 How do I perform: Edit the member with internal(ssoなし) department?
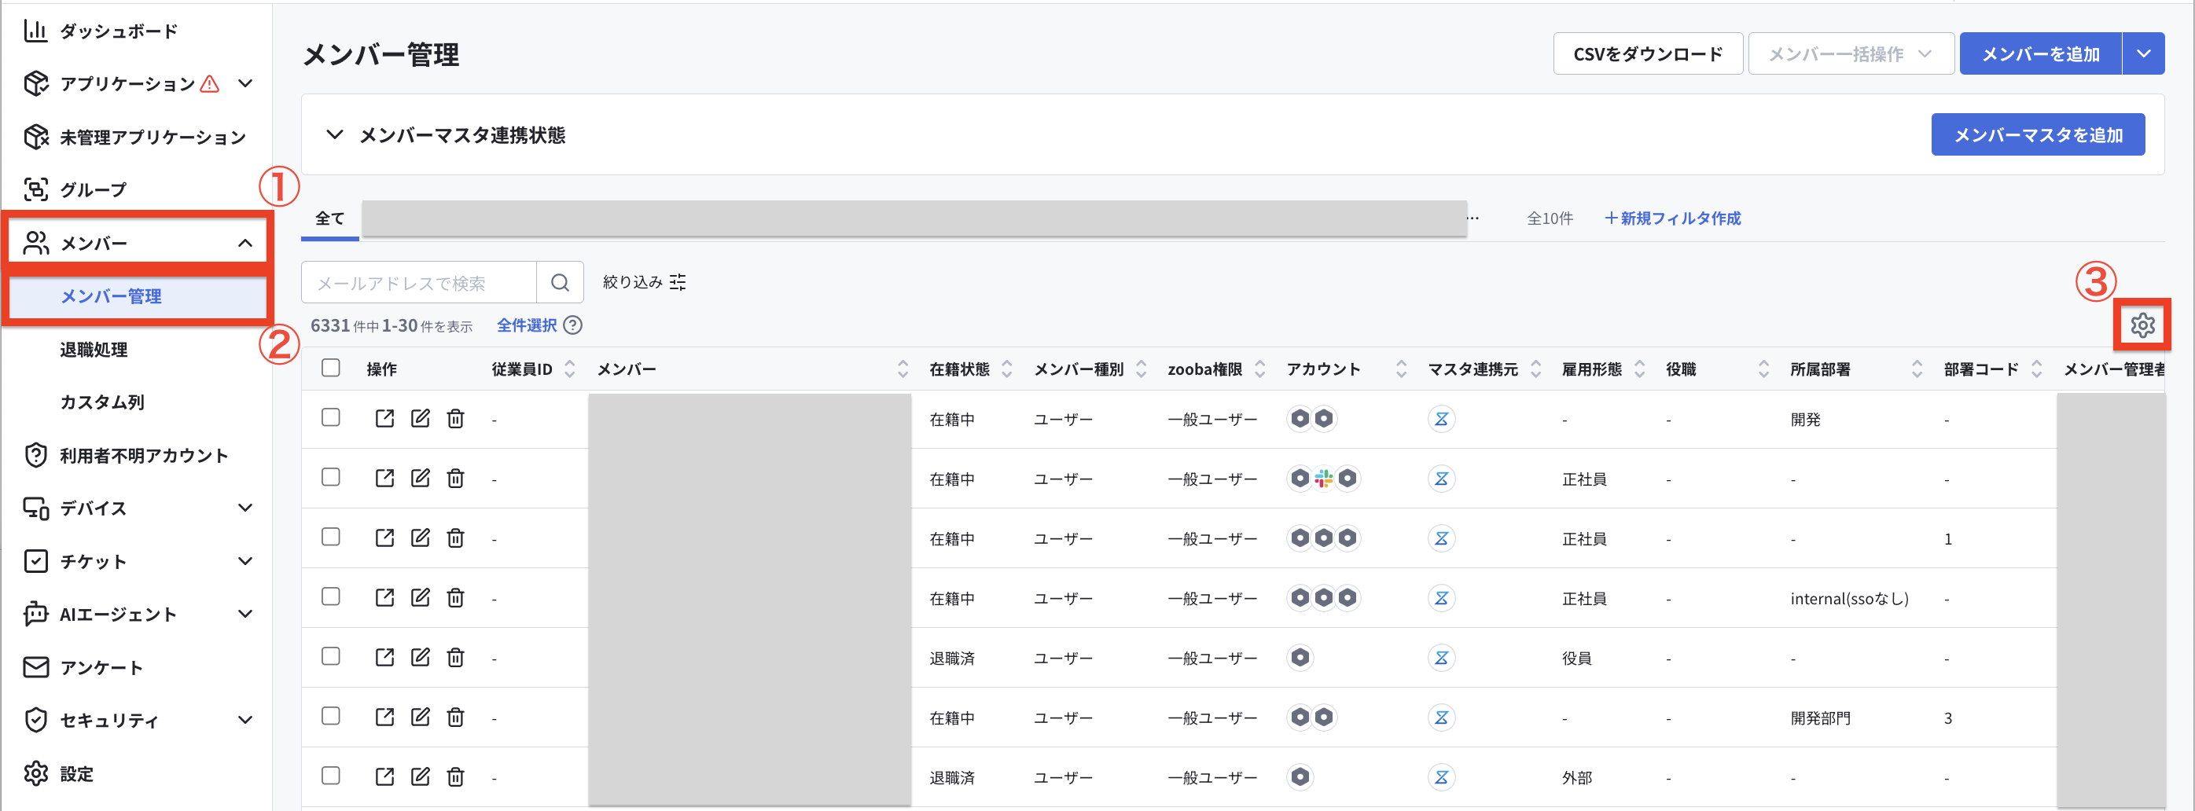coord(420,597)
